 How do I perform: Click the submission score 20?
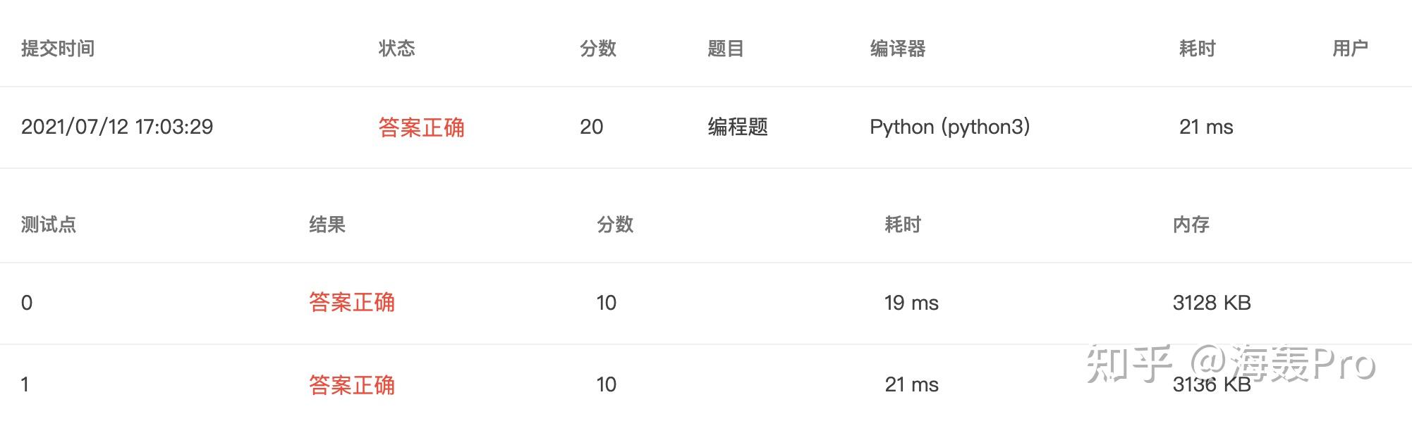pos(591,127)
